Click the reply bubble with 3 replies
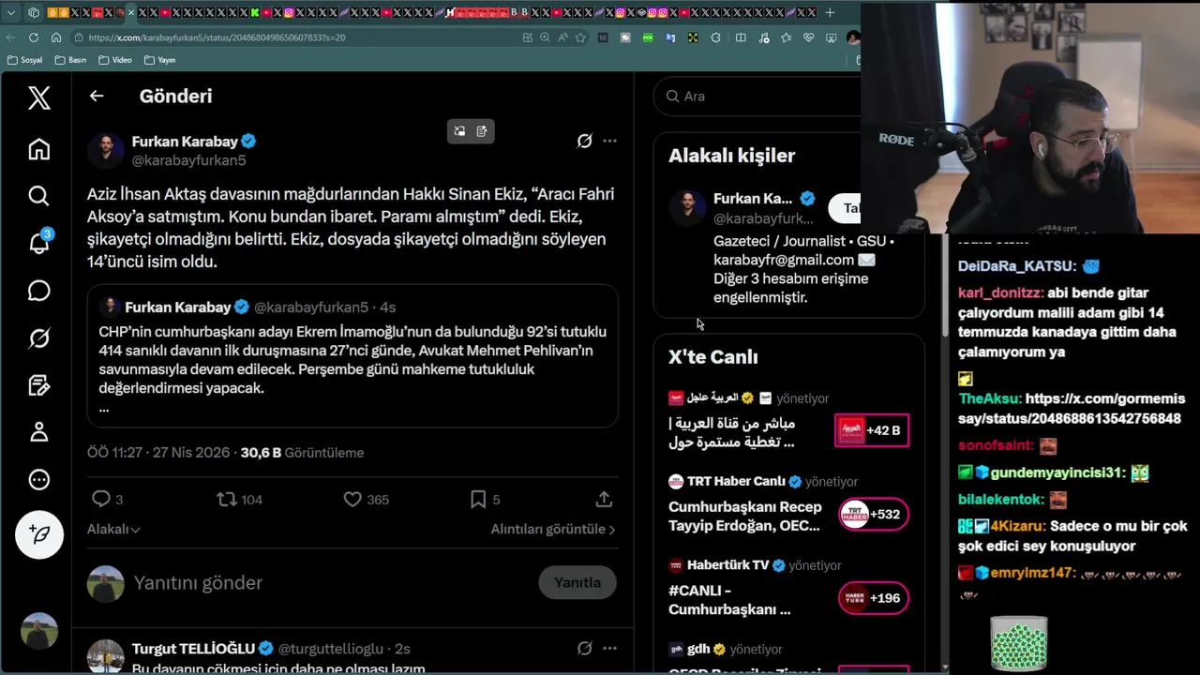 (108, 499)
